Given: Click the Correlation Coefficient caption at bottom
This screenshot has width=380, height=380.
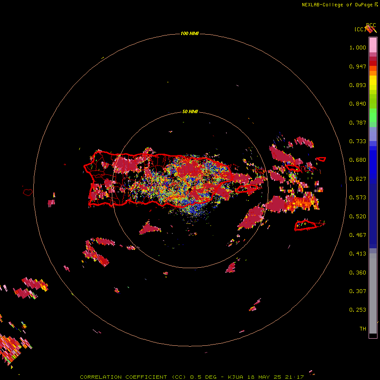Looking at the screenshot, I should (192, 377).
